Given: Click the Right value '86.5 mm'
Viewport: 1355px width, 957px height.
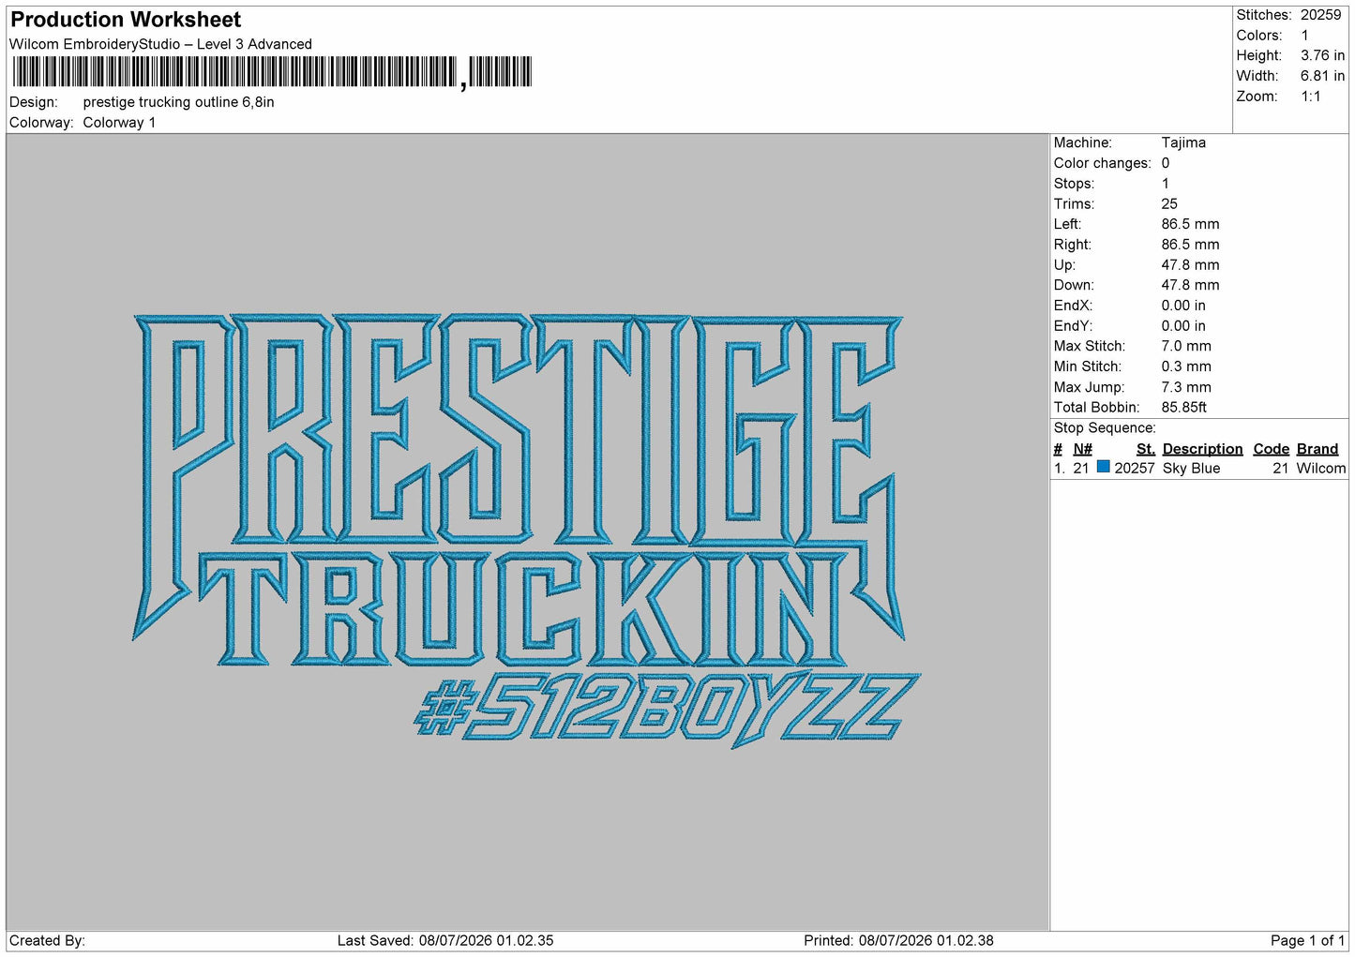Looking at the screenshot, I should 1190,245.
